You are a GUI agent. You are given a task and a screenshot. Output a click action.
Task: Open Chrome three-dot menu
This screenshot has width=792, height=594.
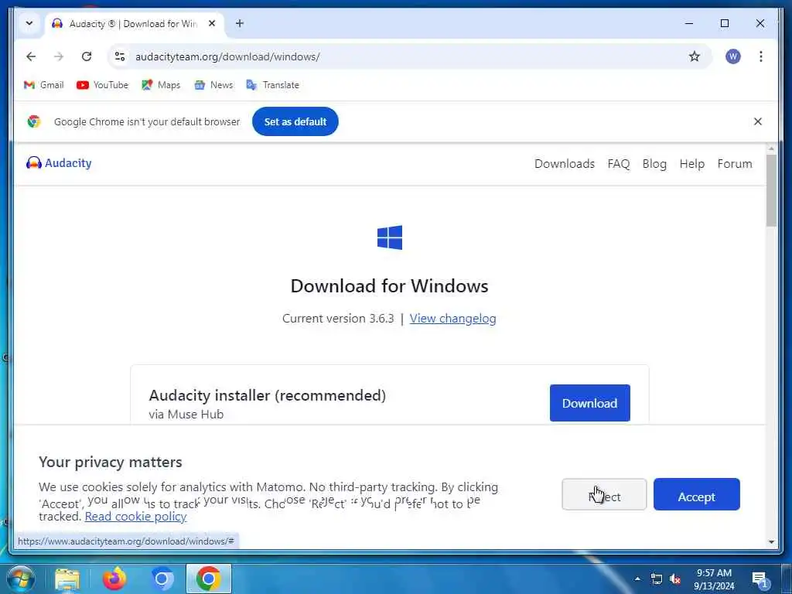[x=761, y=56]
